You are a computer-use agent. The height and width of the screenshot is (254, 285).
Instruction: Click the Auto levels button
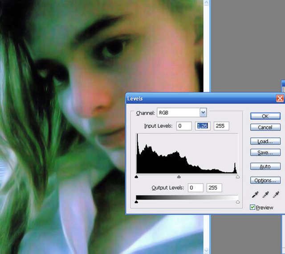pos(265,167)
